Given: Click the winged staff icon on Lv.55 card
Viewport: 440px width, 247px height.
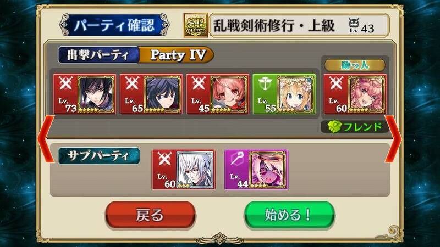Looking at the screenshot, I should click(265, 84).
